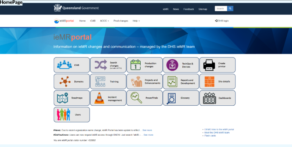Click the Glossary tile label

click(x=185, y=98)
